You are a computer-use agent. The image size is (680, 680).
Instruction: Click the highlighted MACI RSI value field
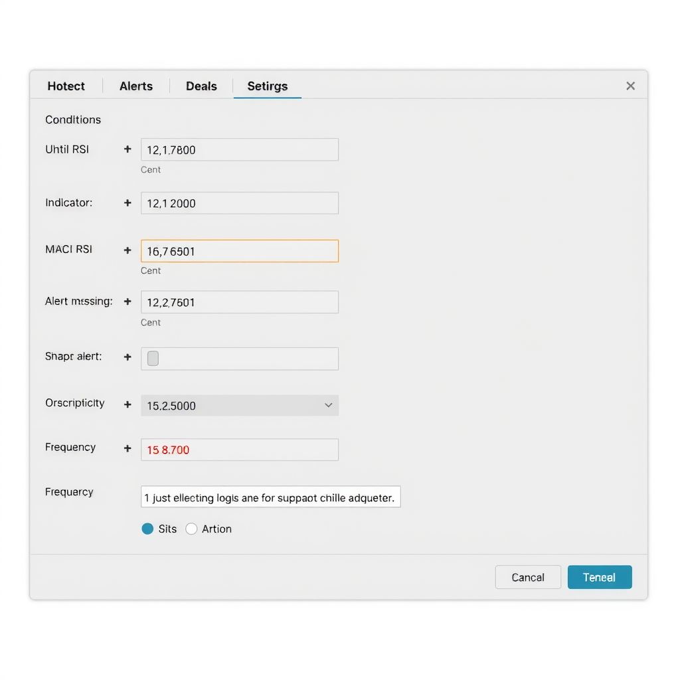pos(240,251)
